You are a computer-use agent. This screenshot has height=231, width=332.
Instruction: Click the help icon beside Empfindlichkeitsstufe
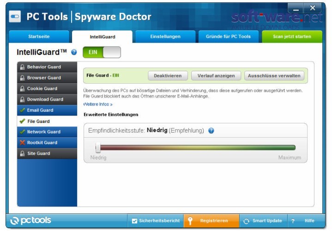(x=211, y=131)
